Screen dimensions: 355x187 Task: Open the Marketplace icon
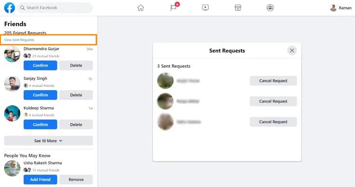[238, 8]
